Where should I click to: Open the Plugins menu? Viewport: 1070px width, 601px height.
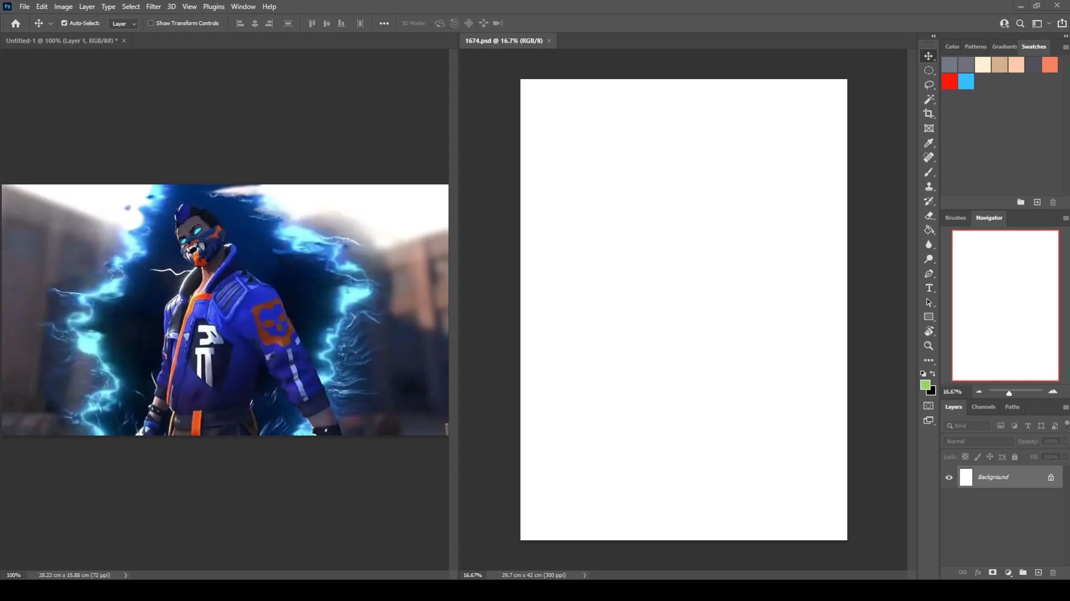[213, 7]
